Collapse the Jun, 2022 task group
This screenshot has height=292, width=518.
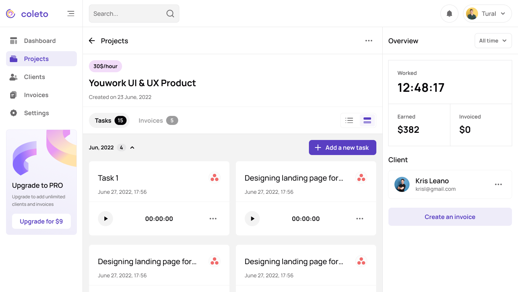tap(132, 148)
